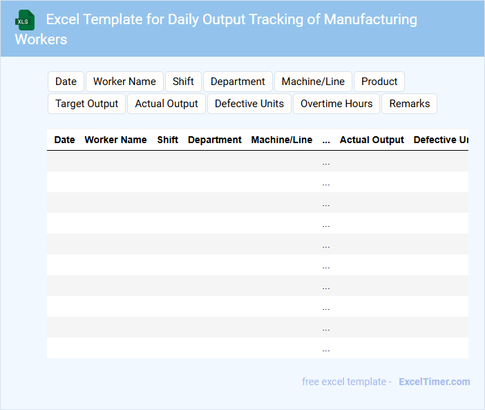
Task: Select the Target Output tag
Action: tap(87, 104)
